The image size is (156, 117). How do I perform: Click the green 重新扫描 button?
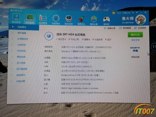click(x=135, y=35)
